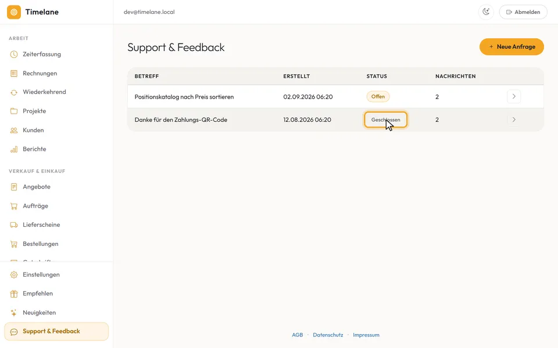Viewport: 558px width, 348px height.
Task: Click the Timelane logo icon
Action: pos(14,12)
